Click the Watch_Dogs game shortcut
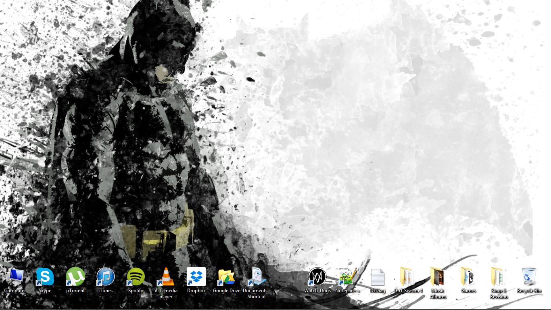551x310 pixels. [x=317, y=277]
